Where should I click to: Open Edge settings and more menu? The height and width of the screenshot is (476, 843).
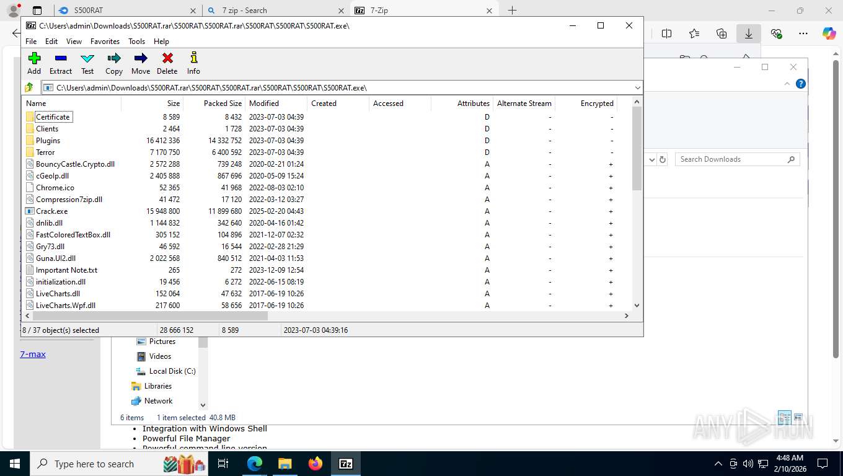point(803,33)
